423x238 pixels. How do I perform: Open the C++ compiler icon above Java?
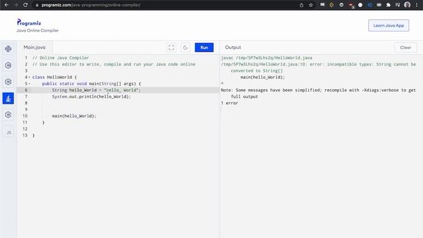(x=8, y=82)
